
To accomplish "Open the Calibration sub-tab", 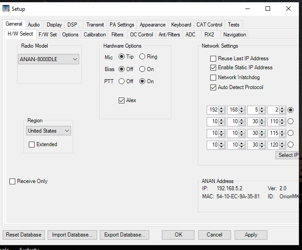I will pyautogui.click(x=95, y=35).
